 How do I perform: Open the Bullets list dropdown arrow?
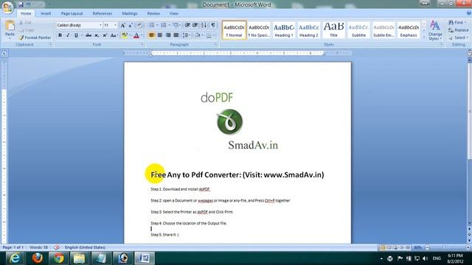click(157, 25)
